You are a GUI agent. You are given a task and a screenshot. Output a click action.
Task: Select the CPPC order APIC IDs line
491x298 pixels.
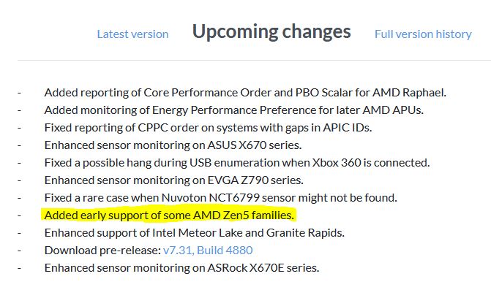click(209, 128)
